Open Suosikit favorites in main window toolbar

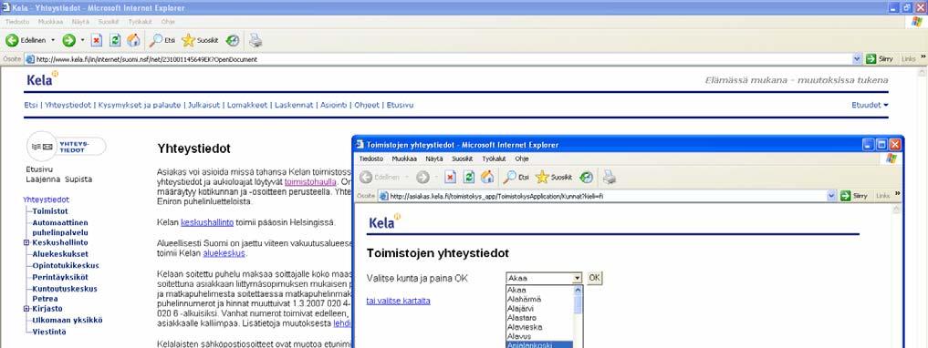[x=200, y=40]
